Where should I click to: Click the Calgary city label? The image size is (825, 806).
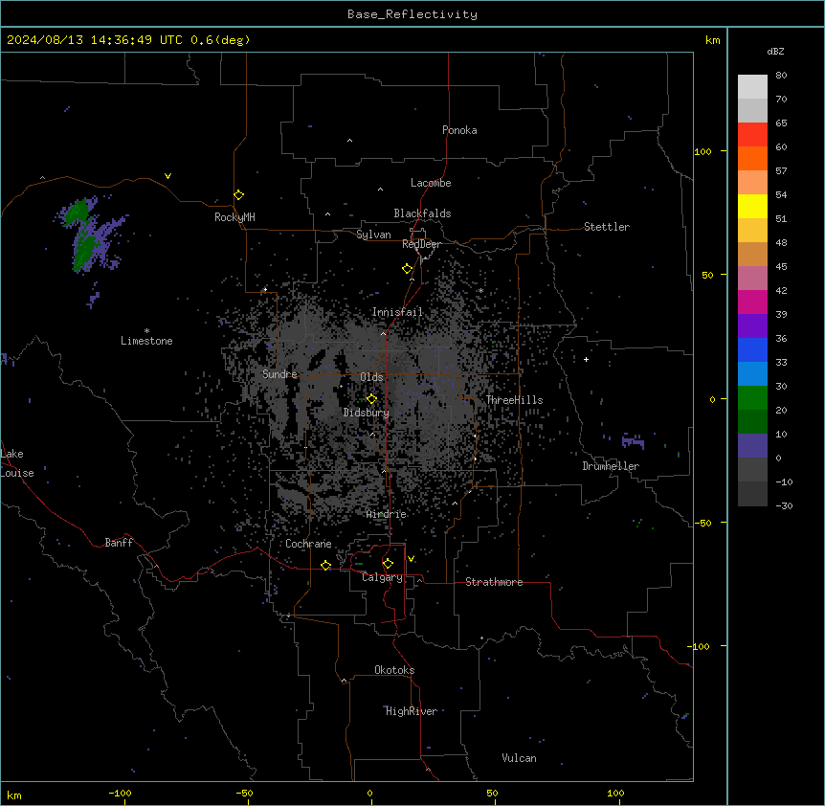[382, 577]
